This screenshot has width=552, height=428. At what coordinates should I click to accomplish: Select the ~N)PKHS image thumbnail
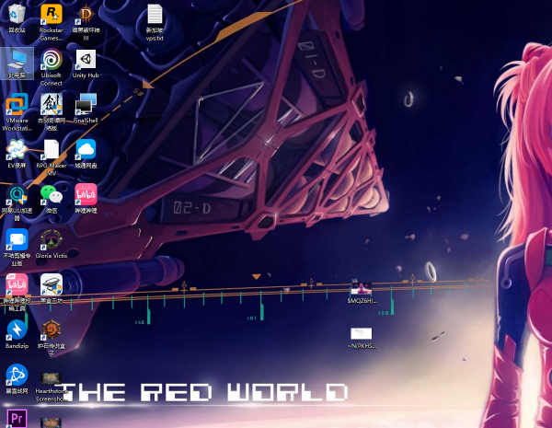pos(362,333)
